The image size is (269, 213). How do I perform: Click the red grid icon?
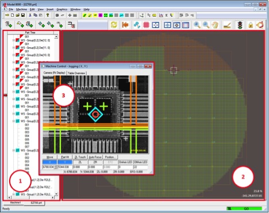coord(146,25)
